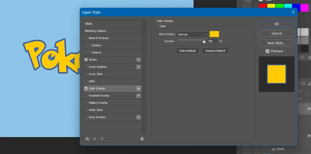The height and width of the screenshot is (154, 311).
Task: Click the plus icon beside Drop Shadow
Action: pyautogui.click(x=138, y=117)
